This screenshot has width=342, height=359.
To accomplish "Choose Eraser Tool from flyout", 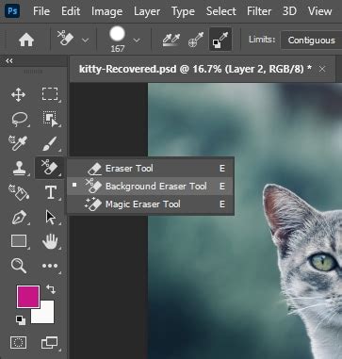I will point(150,169).
